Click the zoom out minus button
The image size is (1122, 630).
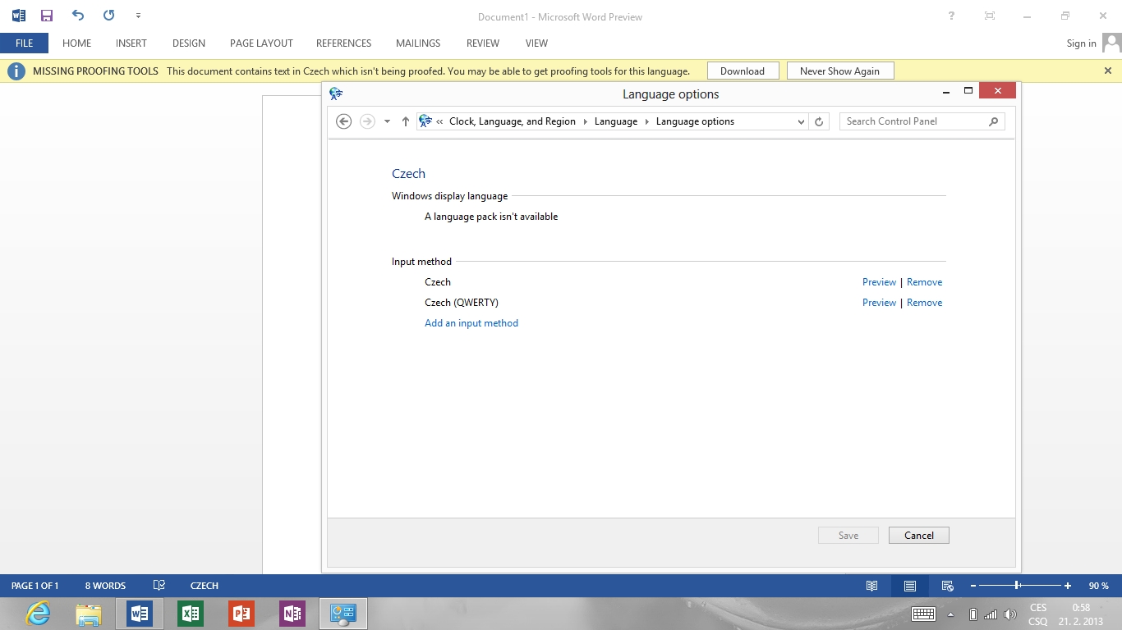click(x=973, y=586)
